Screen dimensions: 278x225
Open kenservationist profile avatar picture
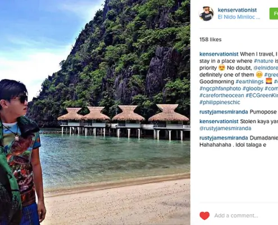[x=206, y=13]
